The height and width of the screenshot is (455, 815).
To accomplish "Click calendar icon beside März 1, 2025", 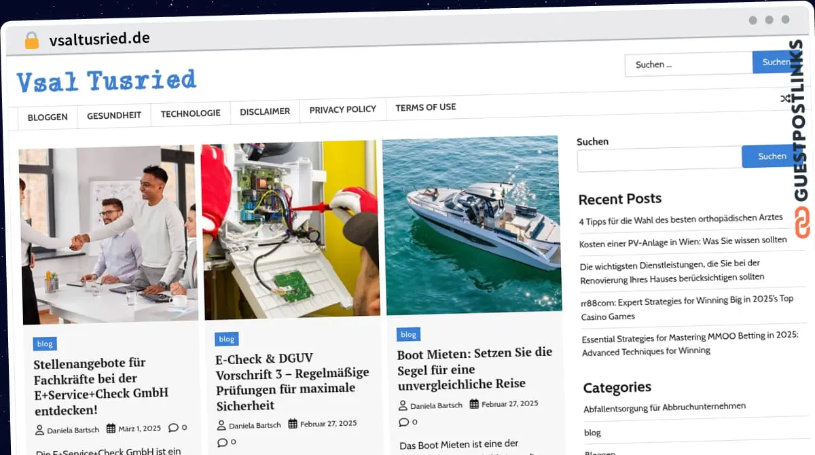I will click(x=111, y=429).
